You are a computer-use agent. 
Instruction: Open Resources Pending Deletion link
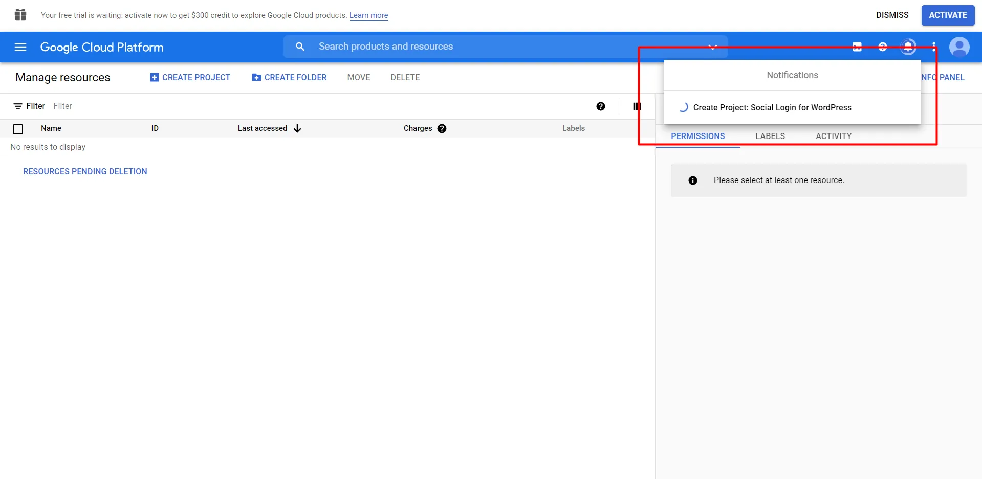[x=85, y=171]
